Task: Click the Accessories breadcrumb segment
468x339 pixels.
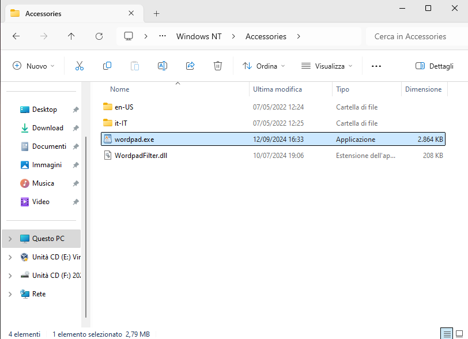Action: 266,36
